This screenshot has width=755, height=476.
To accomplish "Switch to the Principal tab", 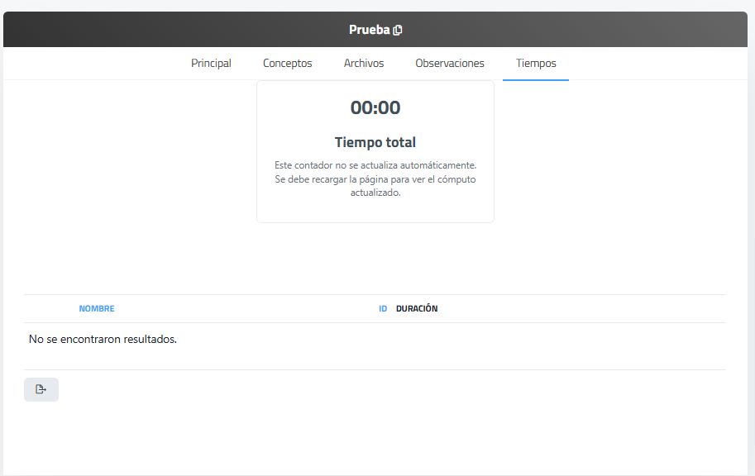I will [x=211, y=63].
